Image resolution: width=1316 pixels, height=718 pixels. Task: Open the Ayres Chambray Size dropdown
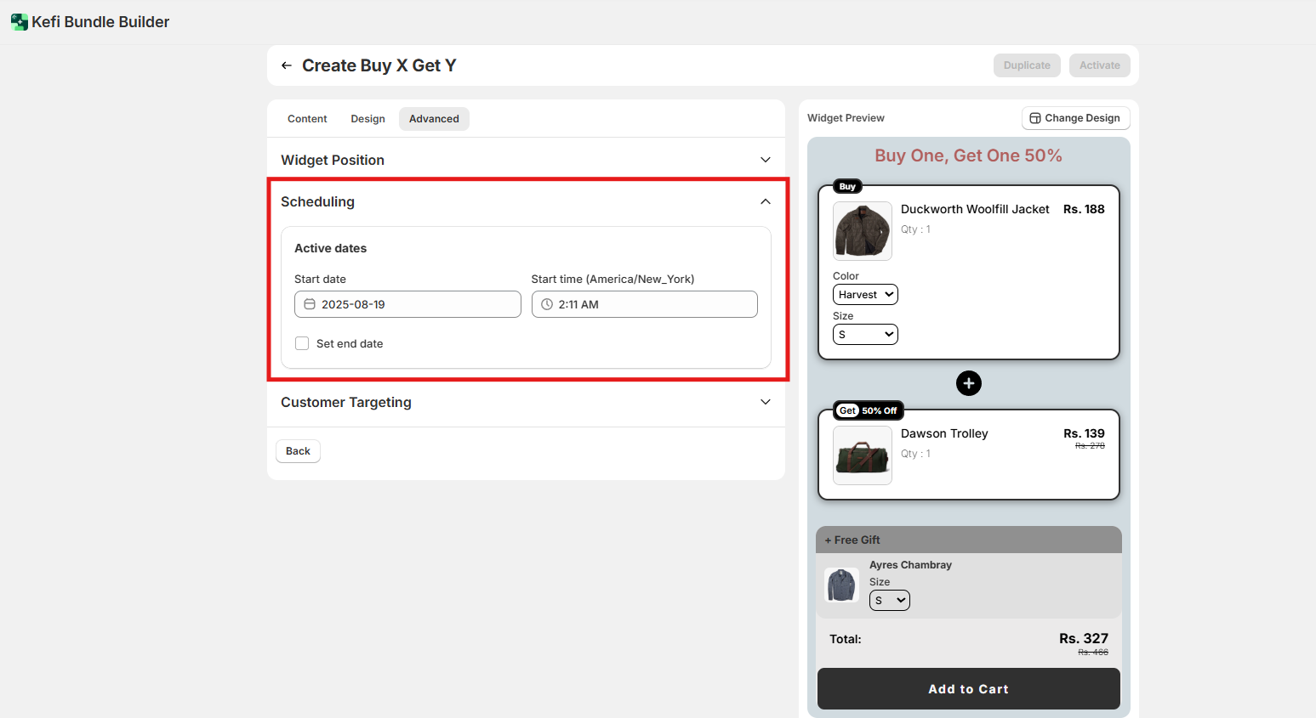(889, 601)
